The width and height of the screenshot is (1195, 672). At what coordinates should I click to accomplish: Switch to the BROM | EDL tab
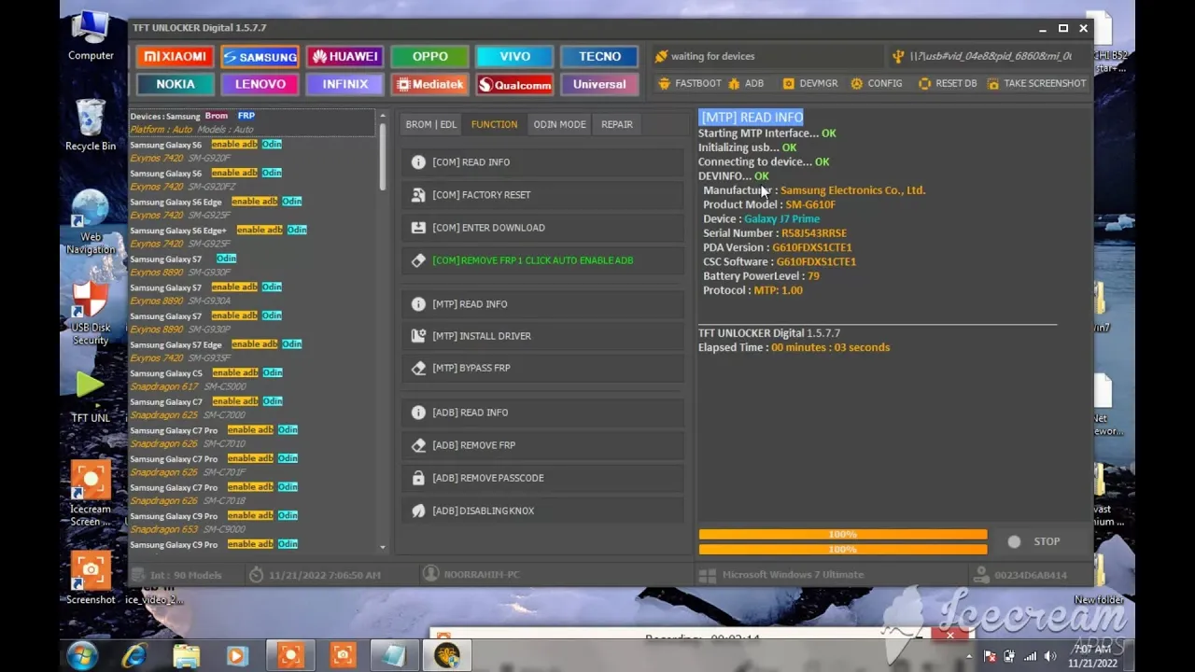(x=431, y=124)
